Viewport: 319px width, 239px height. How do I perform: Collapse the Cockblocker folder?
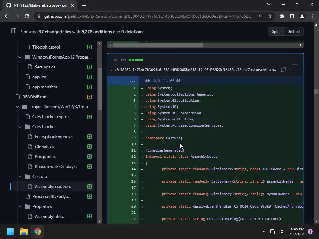pyautogui.click(x=20, y=127)
